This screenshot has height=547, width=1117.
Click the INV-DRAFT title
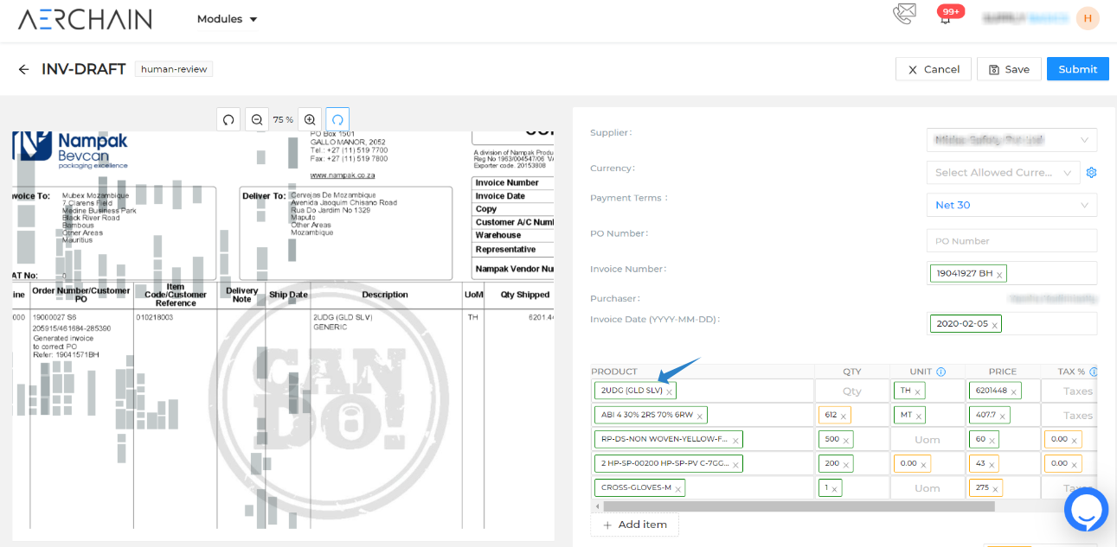84,69
